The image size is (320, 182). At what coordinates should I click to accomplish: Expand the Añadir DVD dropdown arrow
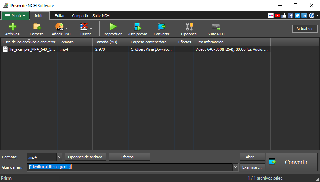[x=67, y=29]
